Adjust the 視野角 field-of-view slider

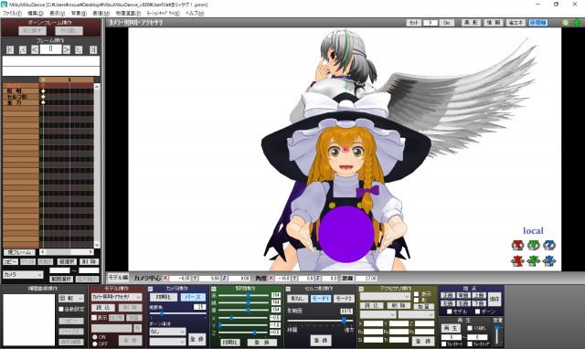177,313
